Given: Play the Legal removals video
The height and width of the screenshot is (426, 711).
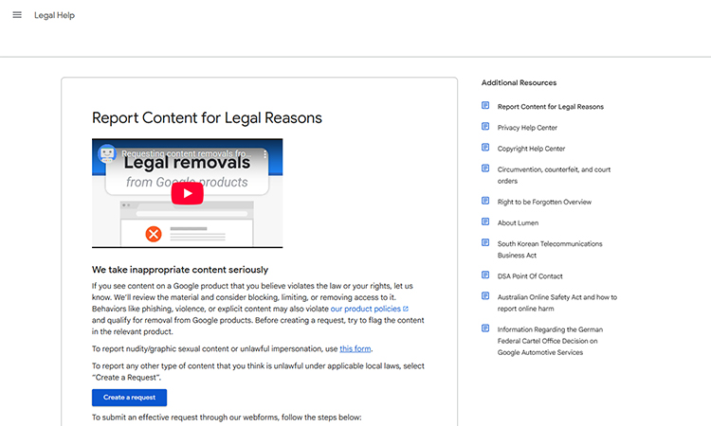Looking at the screenshot, I should pyautogui.click(x=188, y=193).
